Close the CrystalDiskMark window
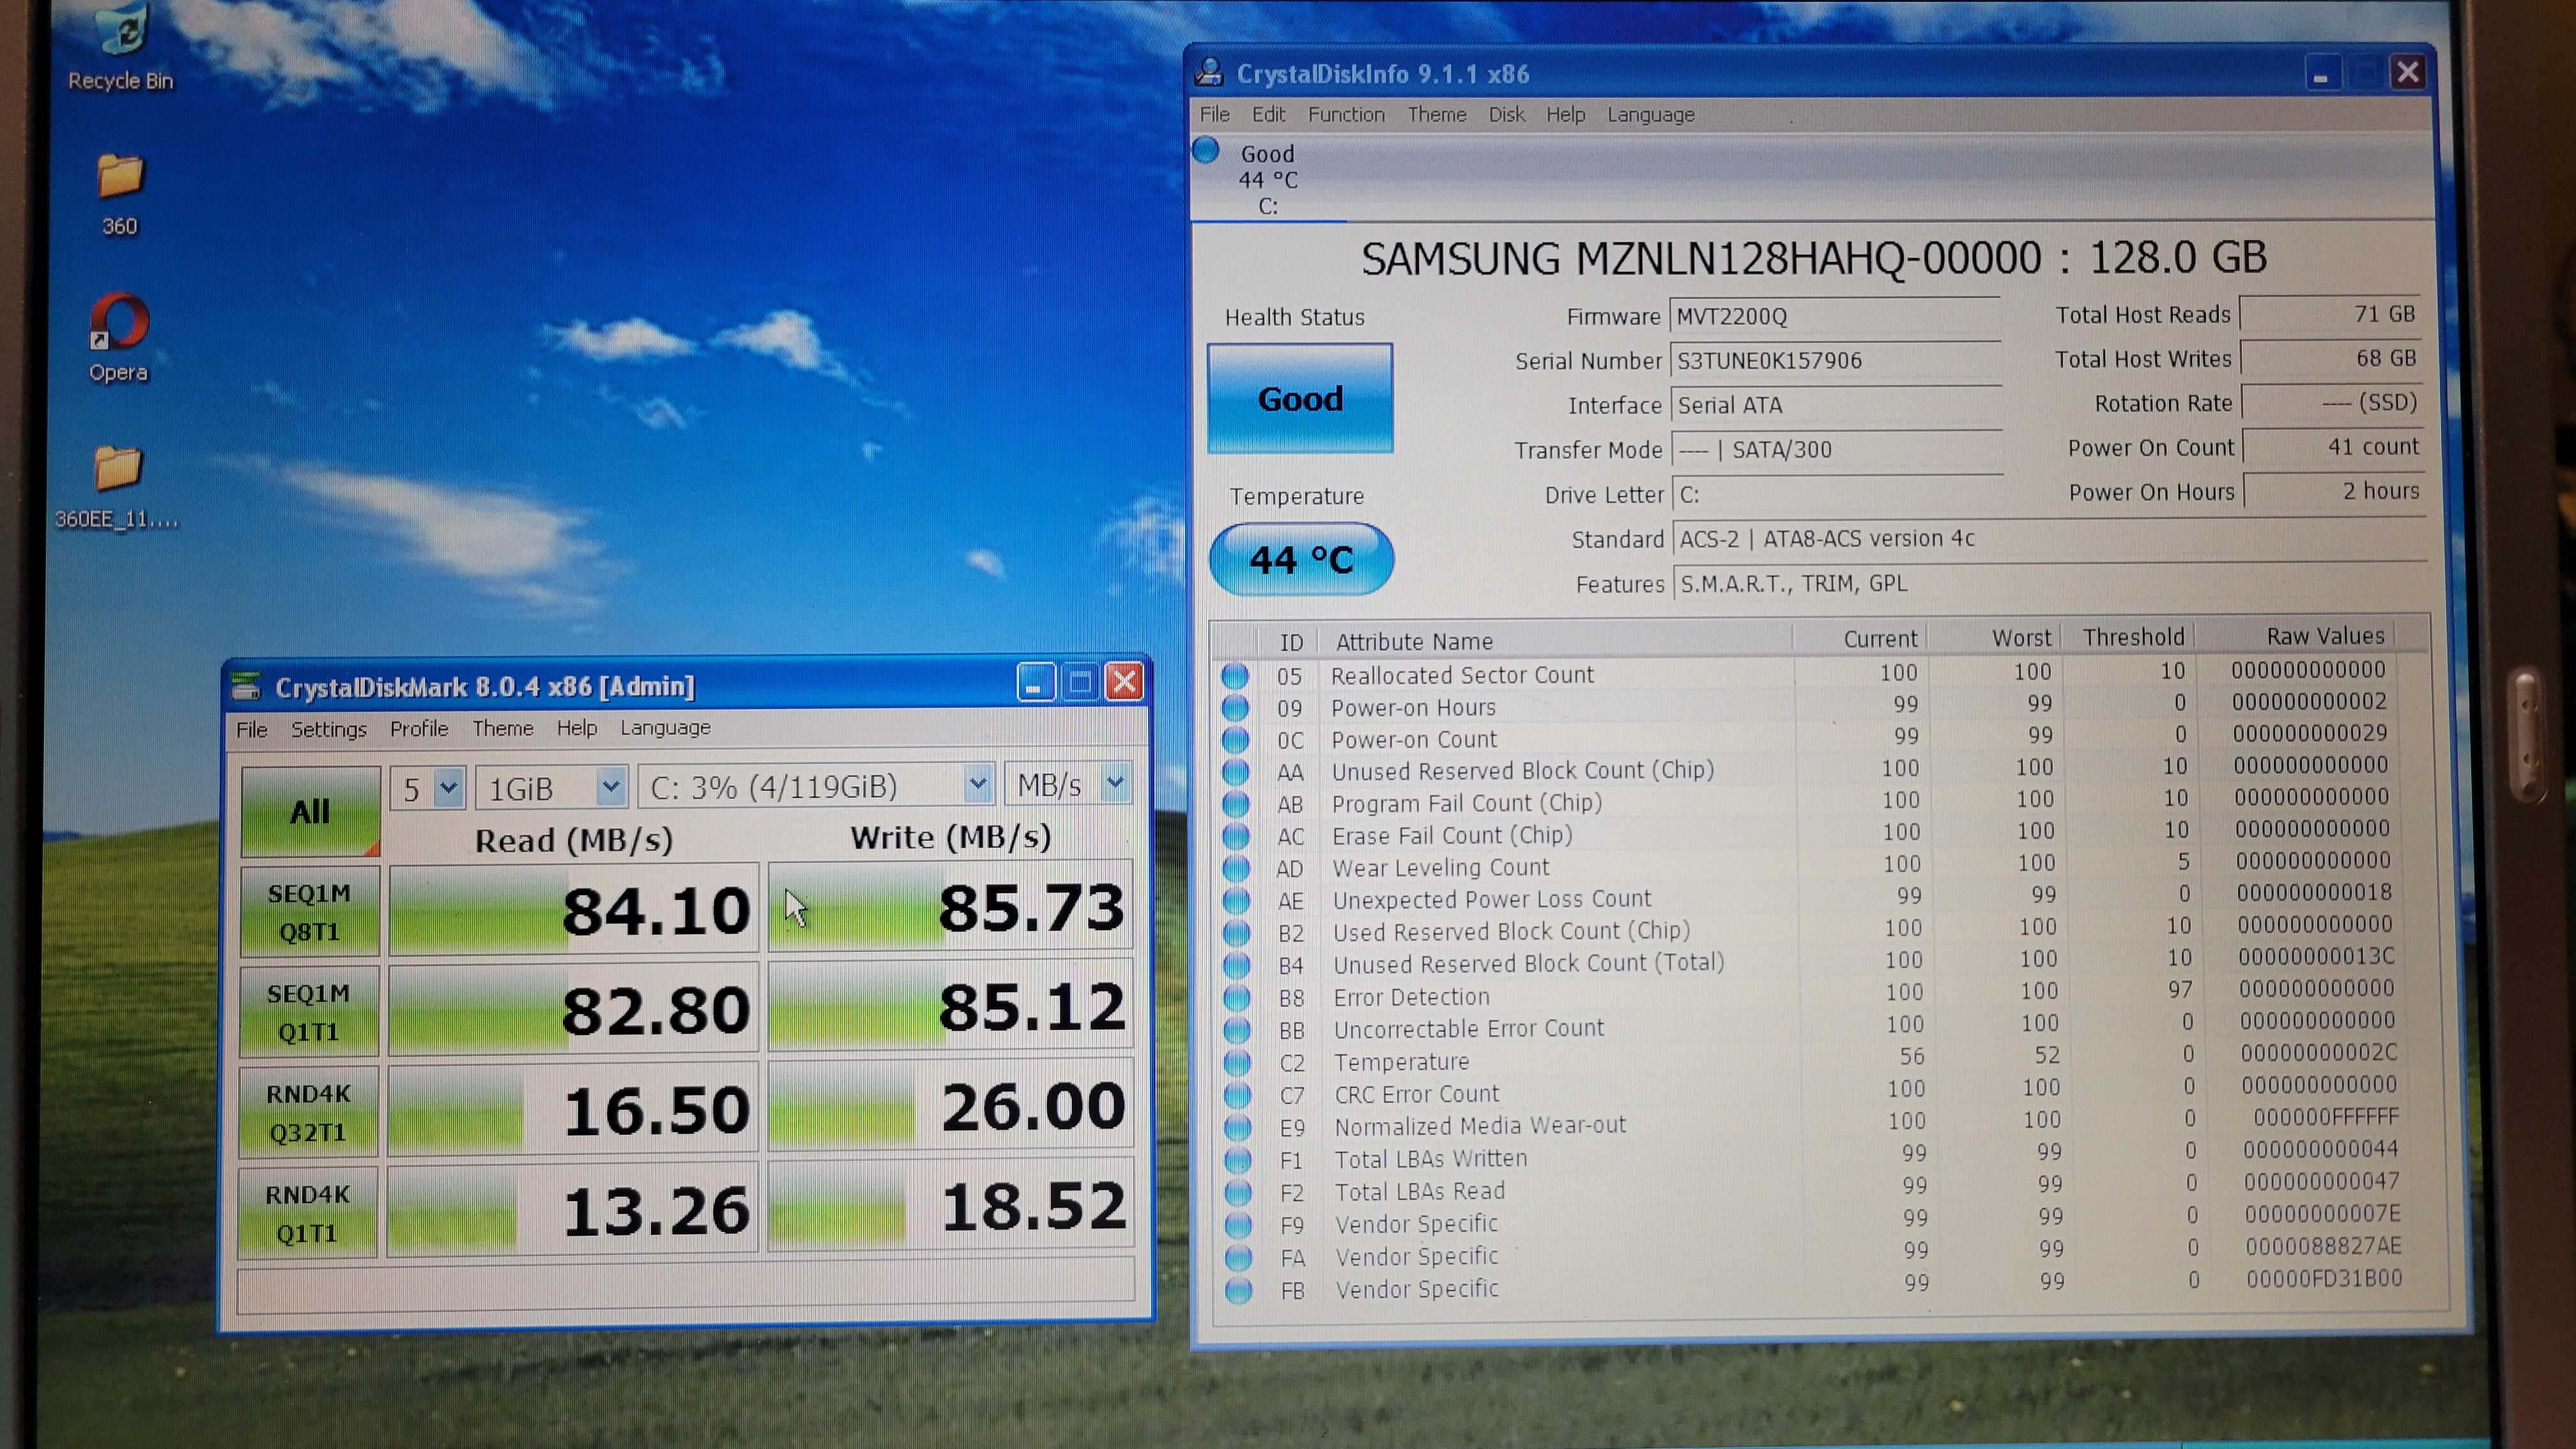This screenshot has width=2576, height=1449. (1124, 681)
